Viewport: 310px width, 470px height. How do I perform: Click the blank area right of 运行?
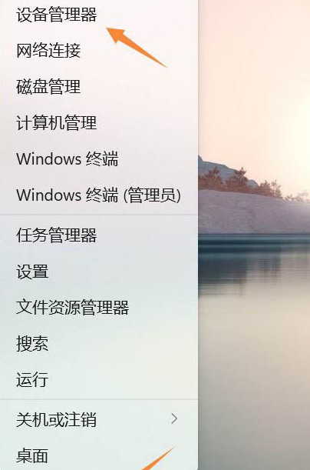[123, 380]
